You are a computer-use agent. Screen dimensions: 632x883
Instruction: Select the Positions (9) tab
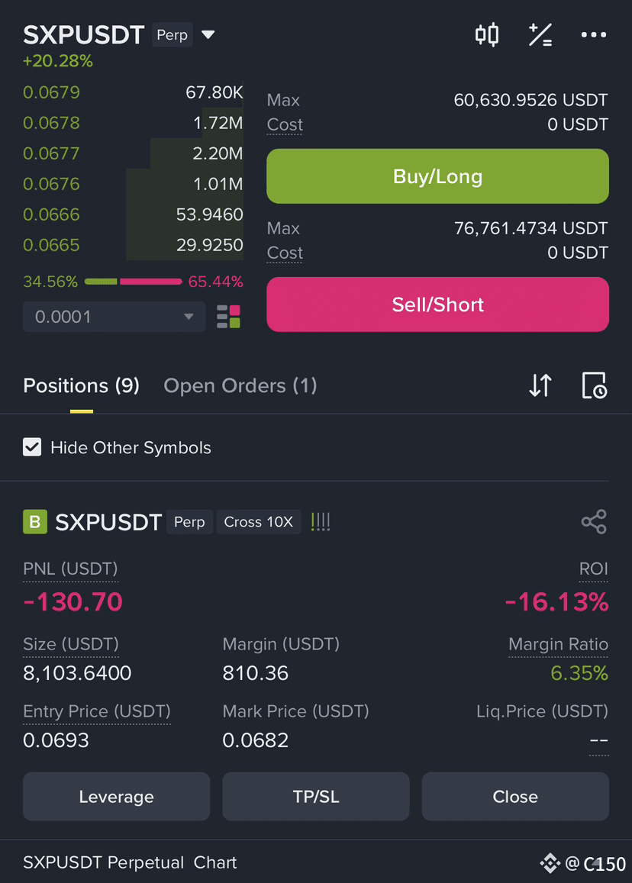pos(81,385)
